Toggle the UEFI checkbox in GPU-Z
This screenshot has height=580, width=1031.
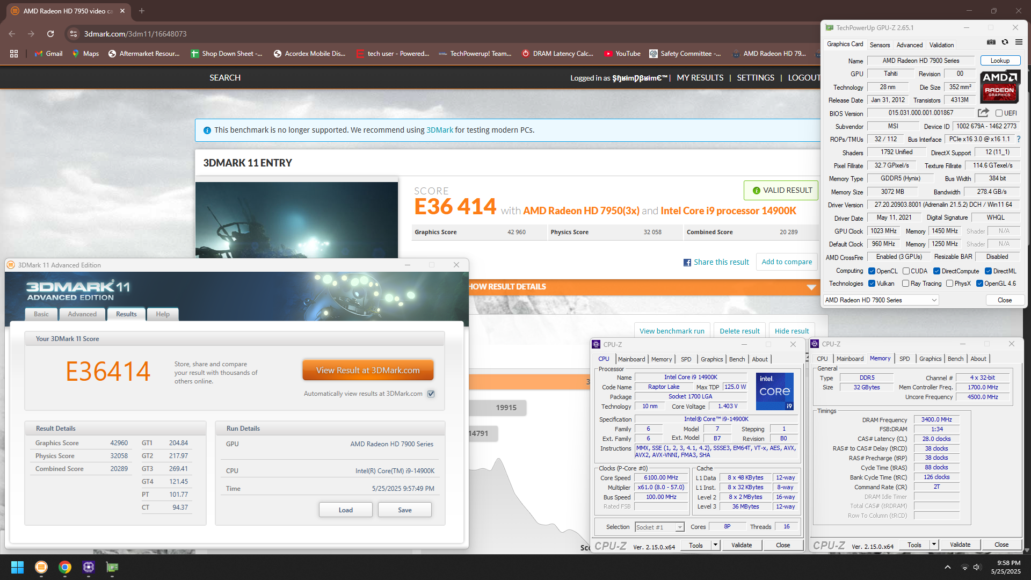coord(999,113)
